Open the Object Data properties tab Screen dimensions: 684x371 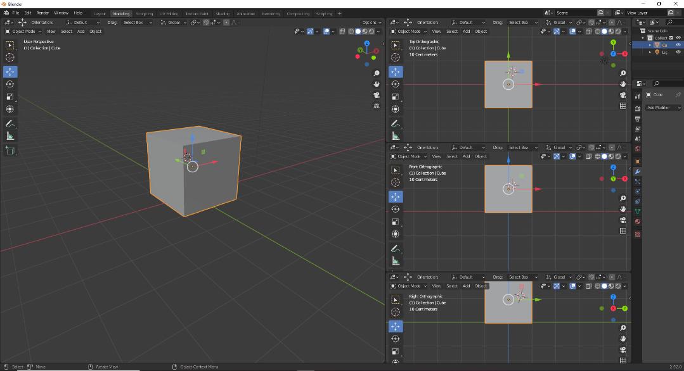[x=638, y=211]
